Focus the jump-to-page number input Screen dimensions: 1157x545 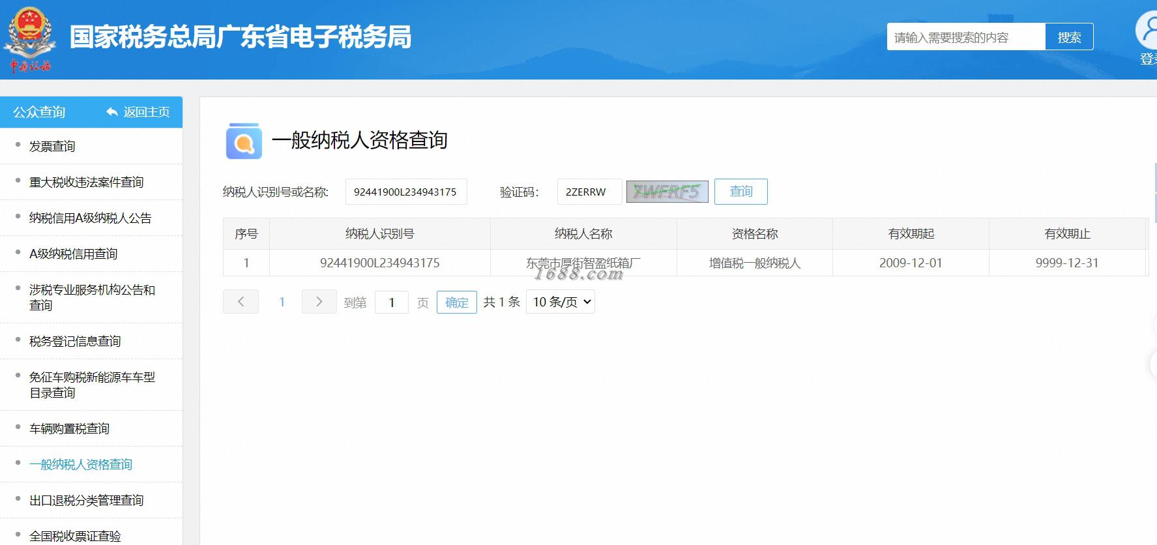point(392,302)
